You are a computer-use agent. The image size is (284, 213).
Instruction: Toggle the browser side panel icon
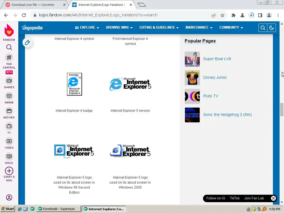[260, 16]
